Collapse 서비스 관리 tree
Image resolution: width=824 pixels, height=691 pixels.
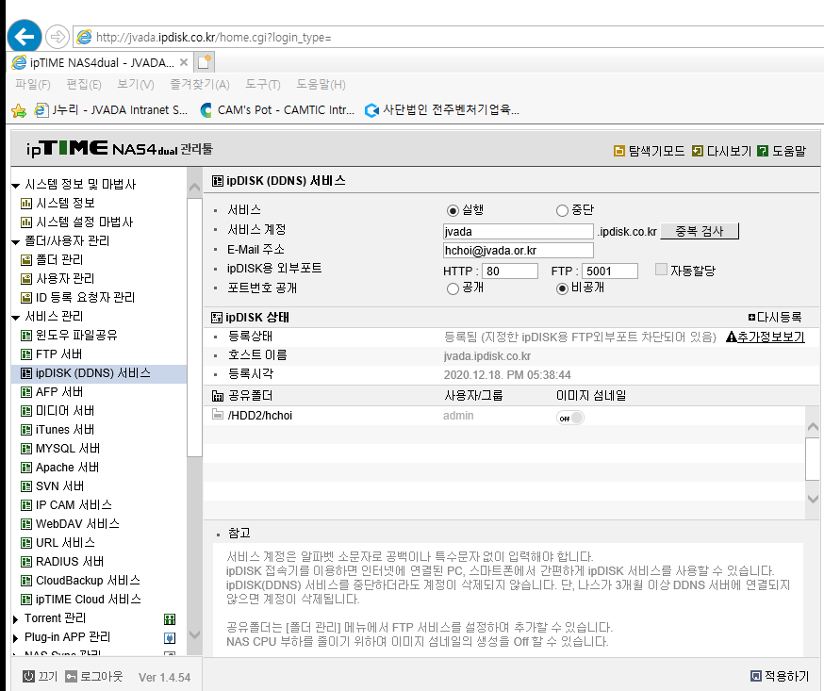coord(16,317)
